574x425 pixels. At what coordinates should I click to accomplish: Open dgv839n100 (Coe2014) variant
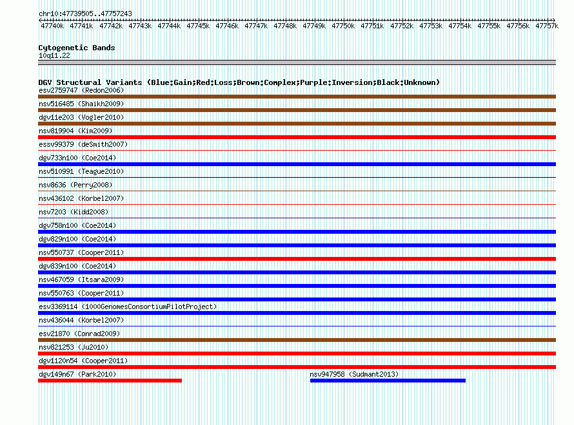77,266
